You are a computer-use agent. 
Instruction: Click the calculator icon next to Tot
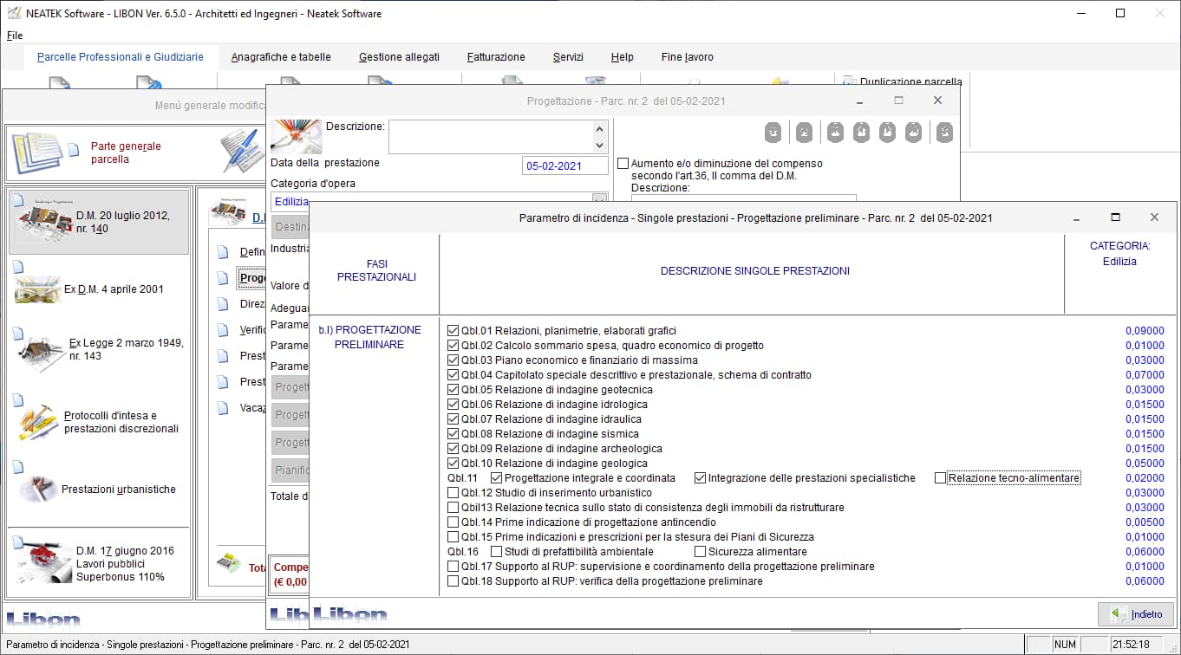(228, 562)
